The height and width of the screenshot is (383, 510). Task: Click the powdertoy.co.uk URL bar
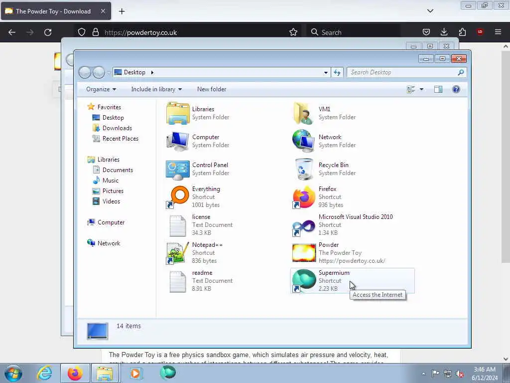(x=189, y=32)
